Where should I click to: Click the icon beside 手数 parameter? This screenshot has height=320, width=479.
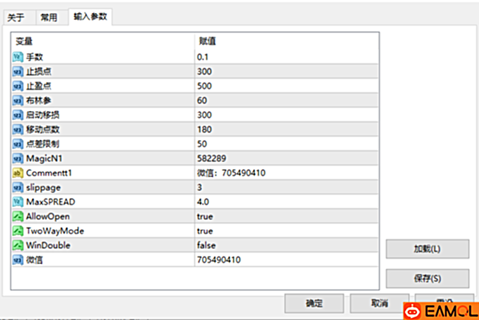[19, 57]
